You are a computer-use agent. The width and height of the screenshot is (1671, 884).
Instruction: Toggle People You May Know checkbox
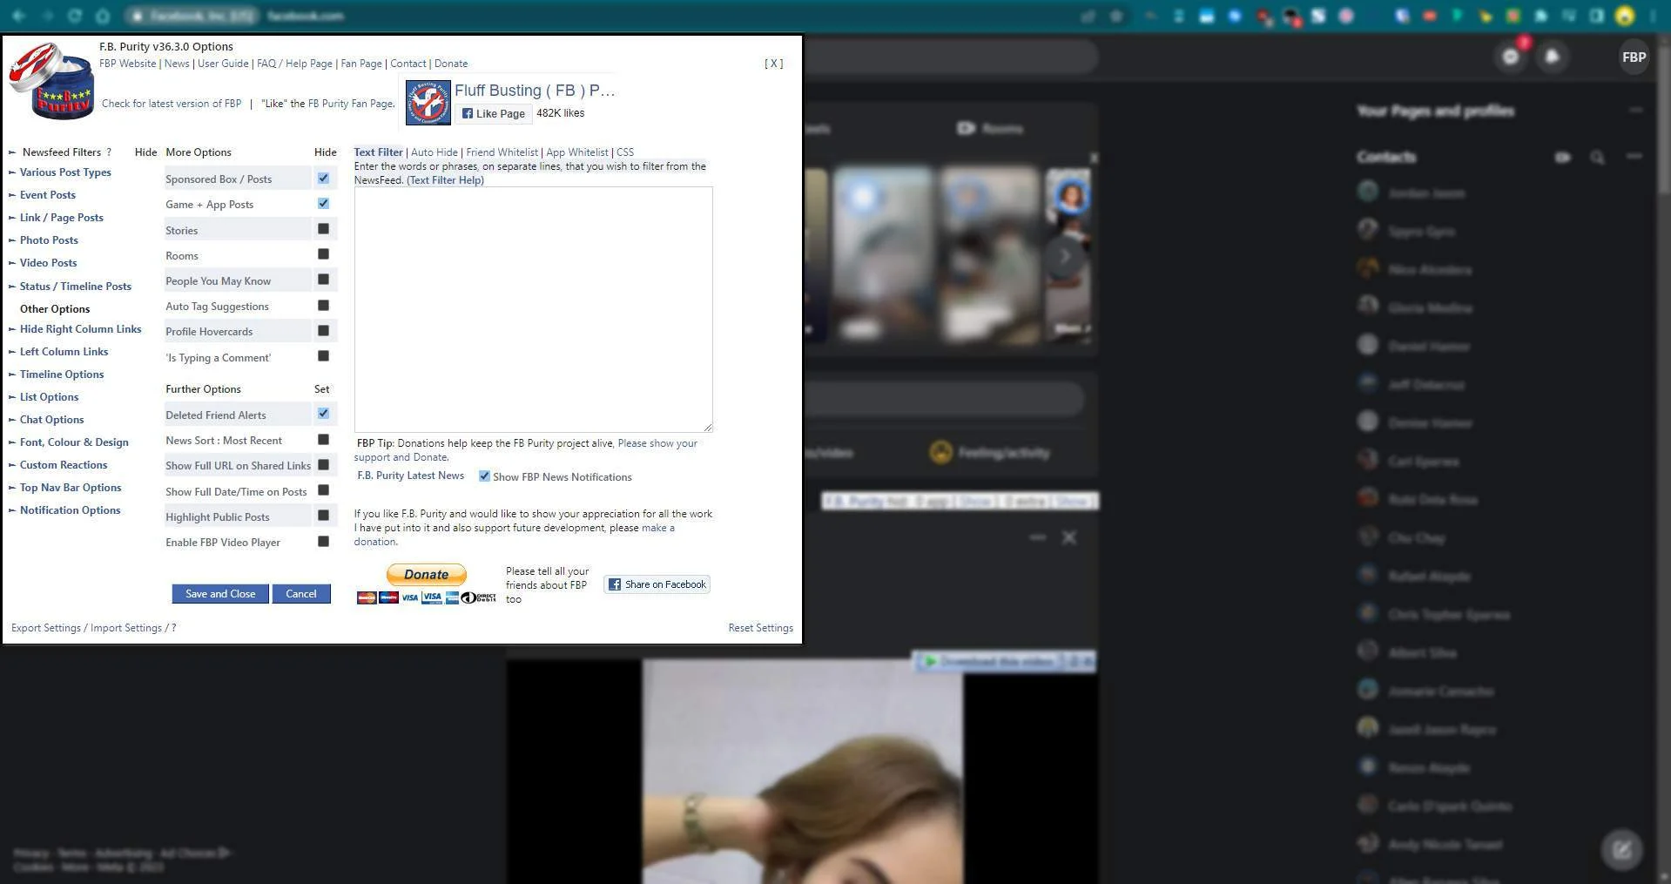pyautogui.click(x=323, y=280)
